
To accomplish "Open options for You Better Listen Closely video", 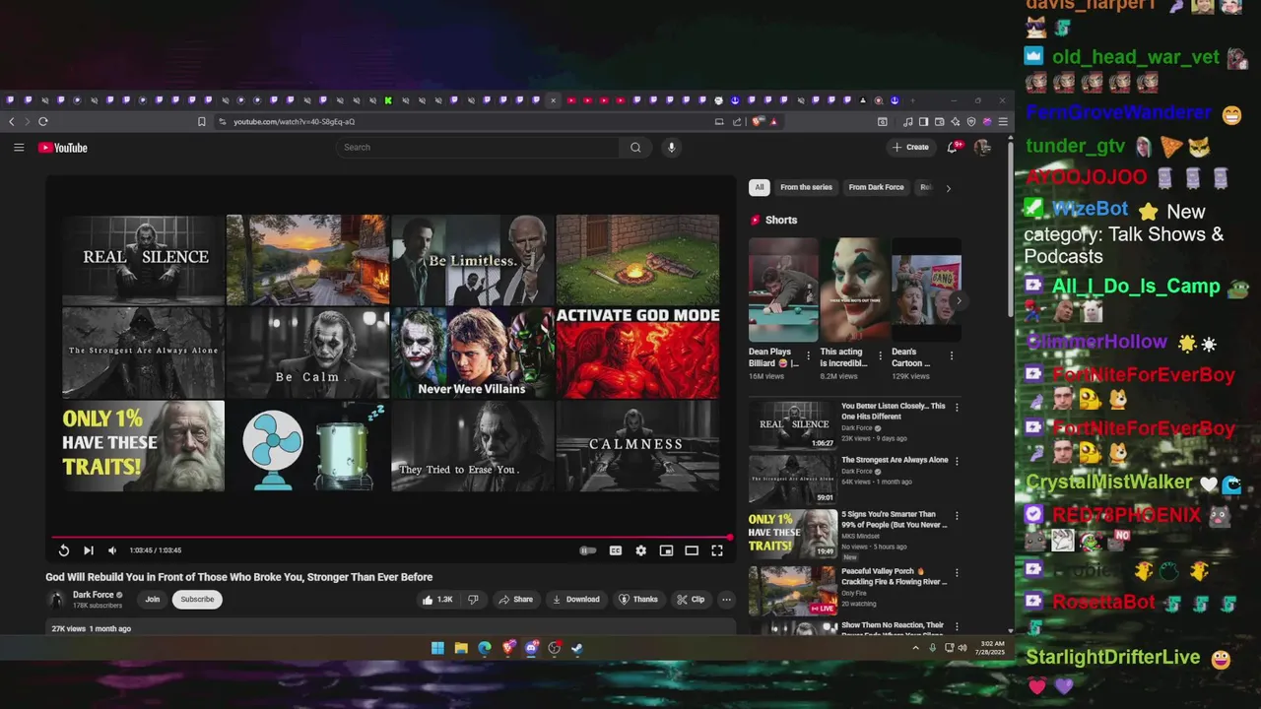I will [x=957, y=408].
